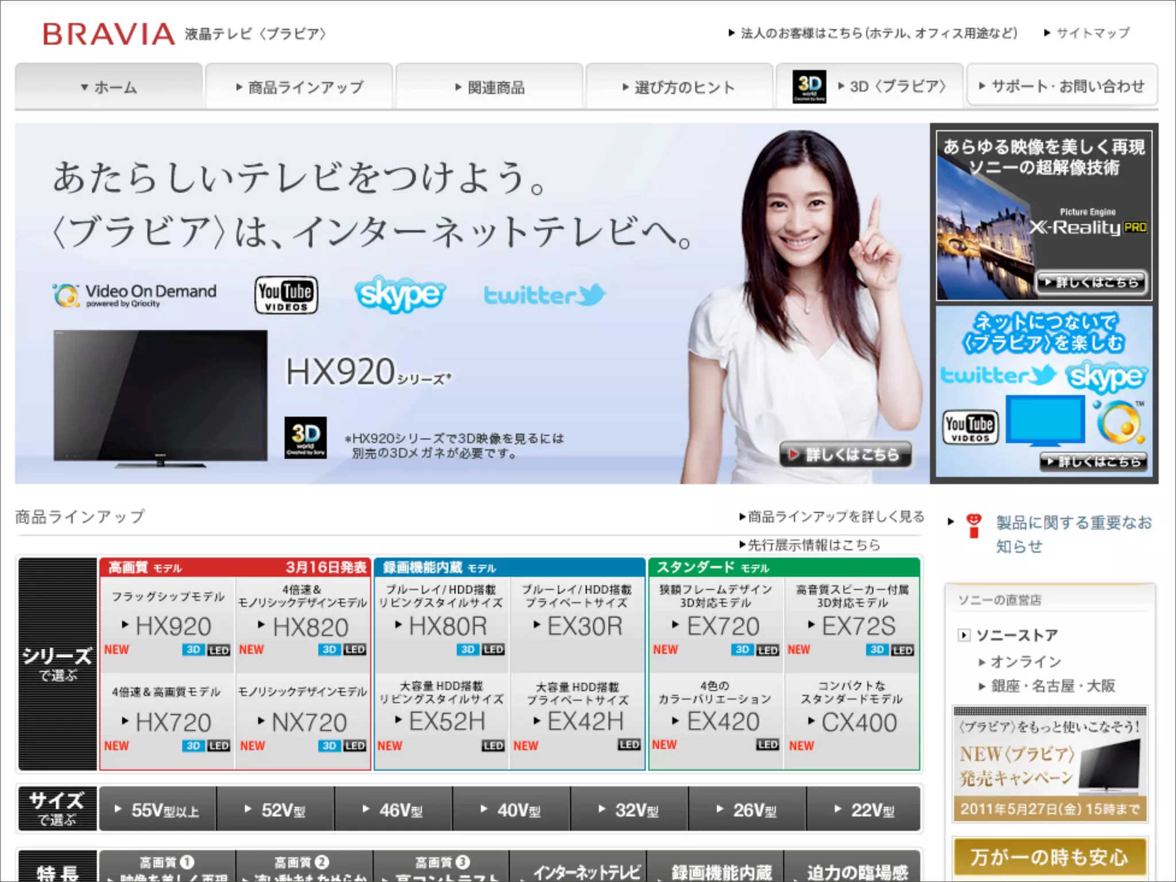Click the Skype logo in main banner
The width and height of the screenshot is (1176, 882).
400,295
